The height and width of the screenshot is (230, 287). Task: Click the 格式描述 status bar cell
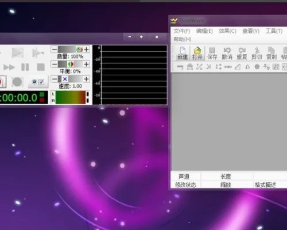[x=270, y=185]
